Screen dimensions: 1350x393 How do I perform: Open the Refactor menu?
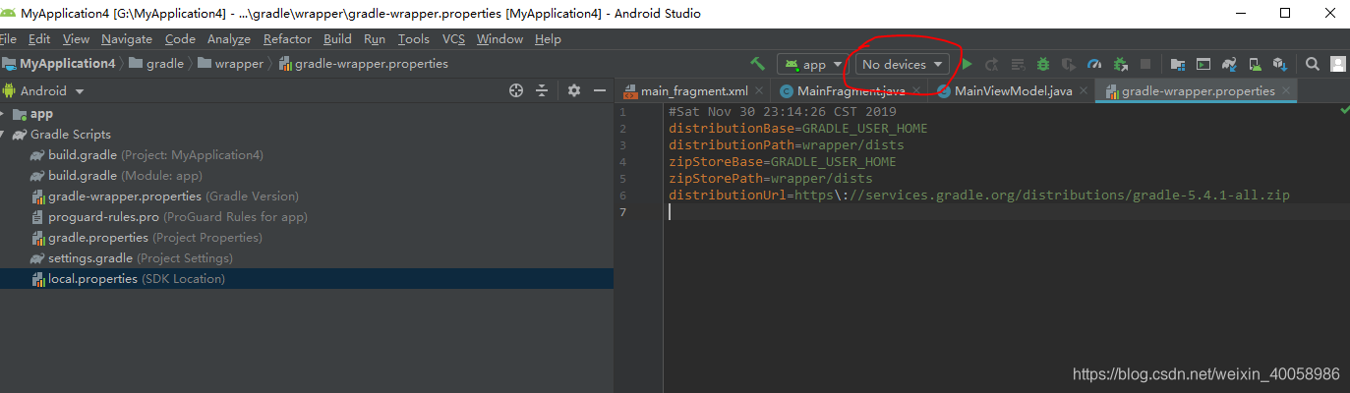coord(287,39)
